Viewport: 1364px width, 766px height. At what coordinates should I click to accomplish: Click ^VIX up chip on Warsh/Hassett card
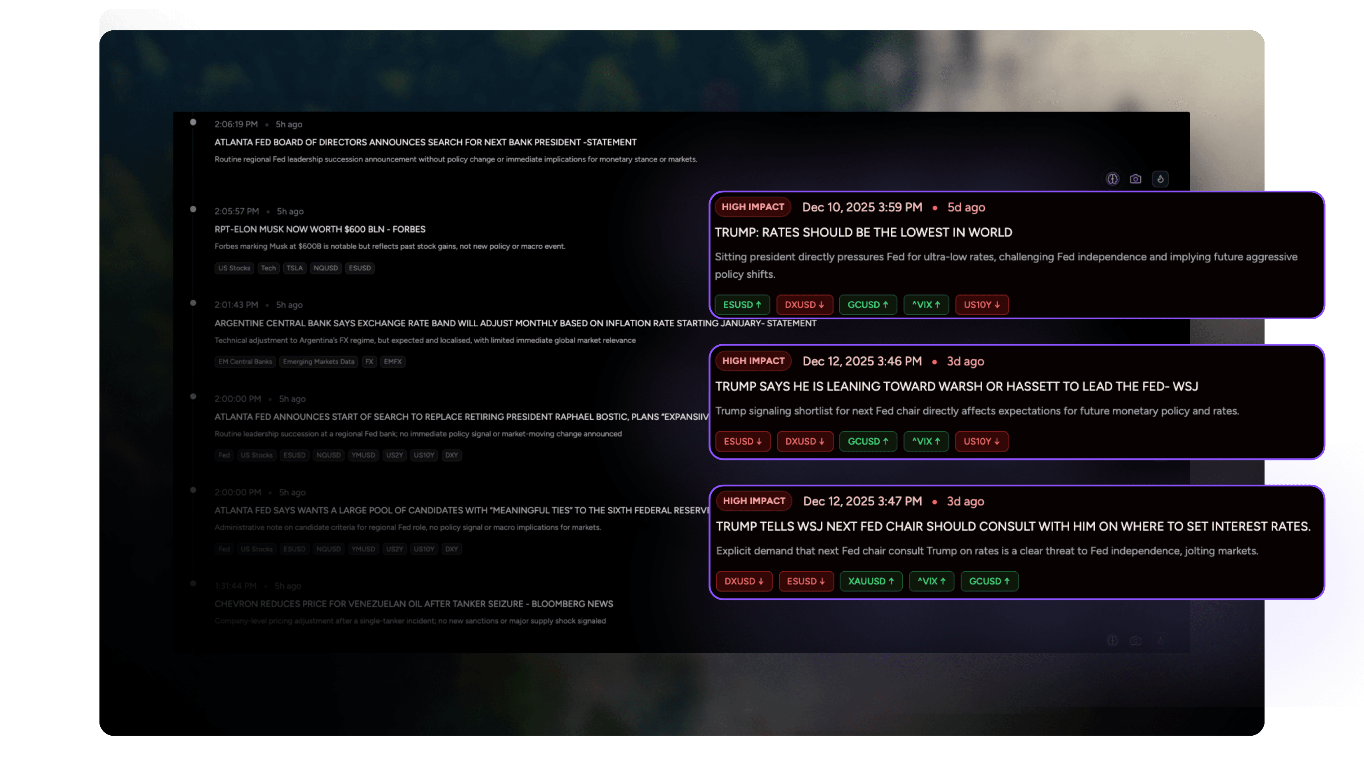pyautogui.click(x=926, y=441)
